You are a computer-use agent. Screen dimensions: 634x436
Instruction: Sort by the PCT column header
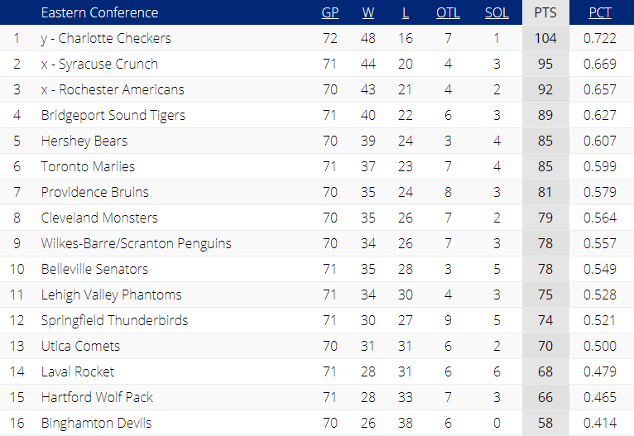[x=600, y=13]
